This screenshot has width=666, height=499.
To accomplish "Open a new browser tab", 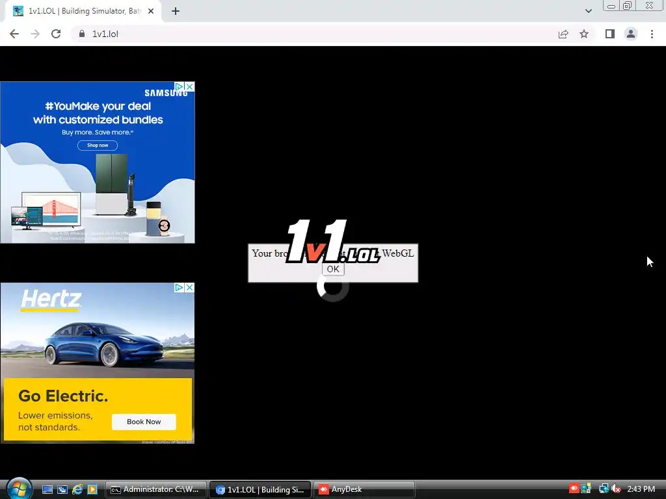I will (176, 11).
